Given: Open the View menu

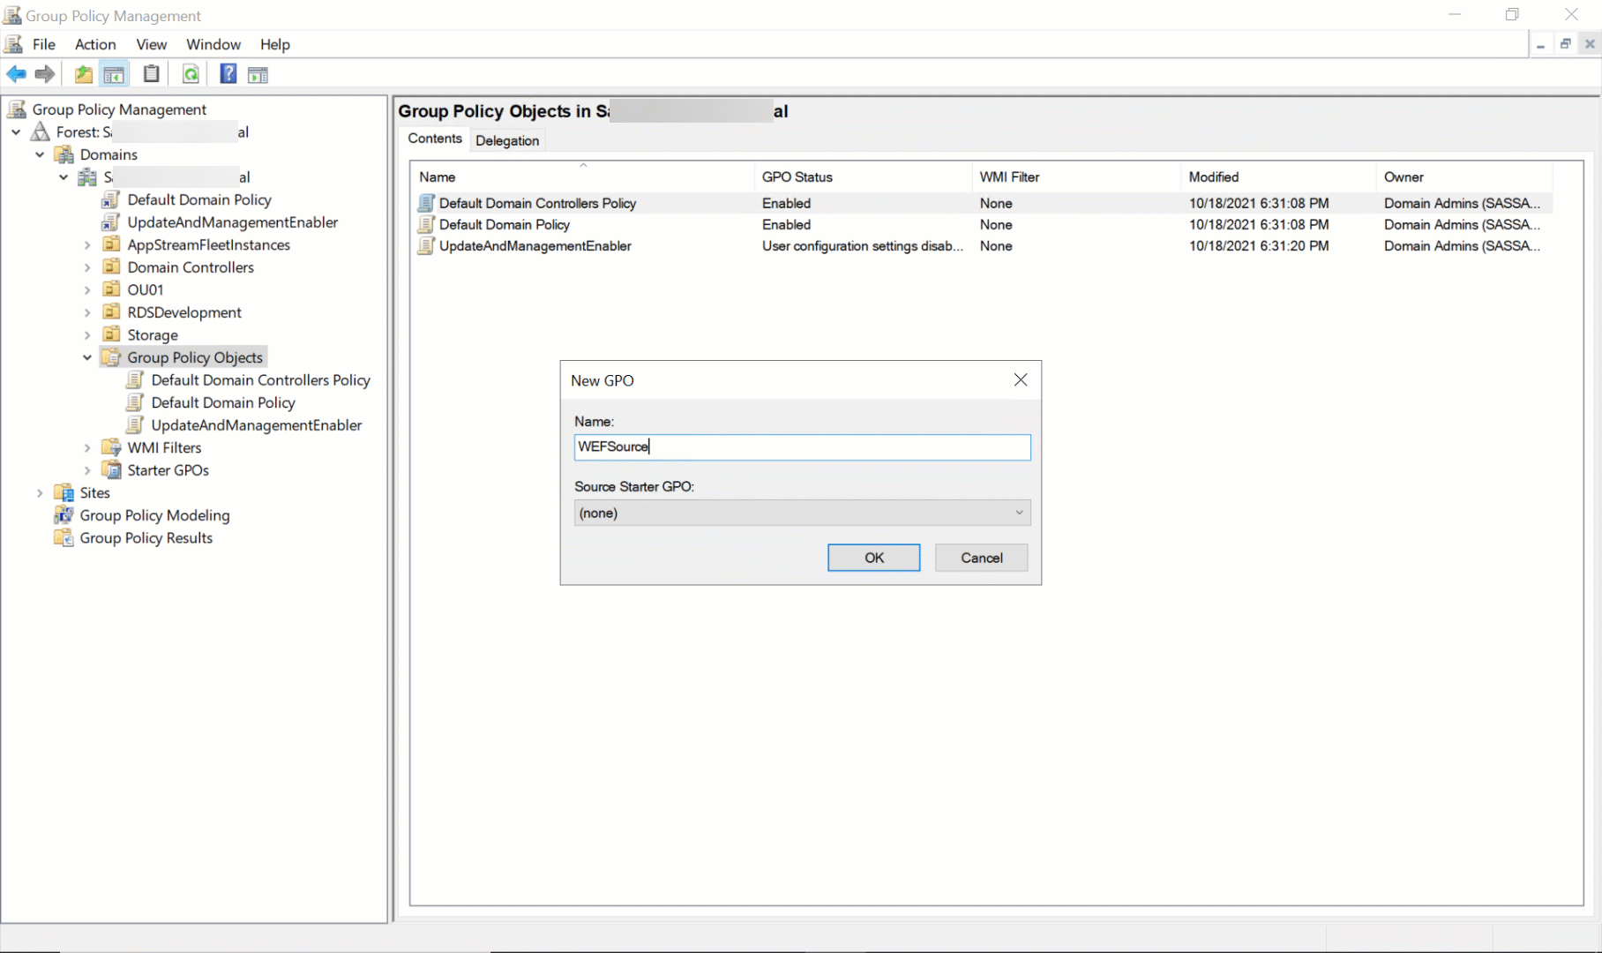Looking at the screenshot, I should pyautogui.click(x=152, y=44).
